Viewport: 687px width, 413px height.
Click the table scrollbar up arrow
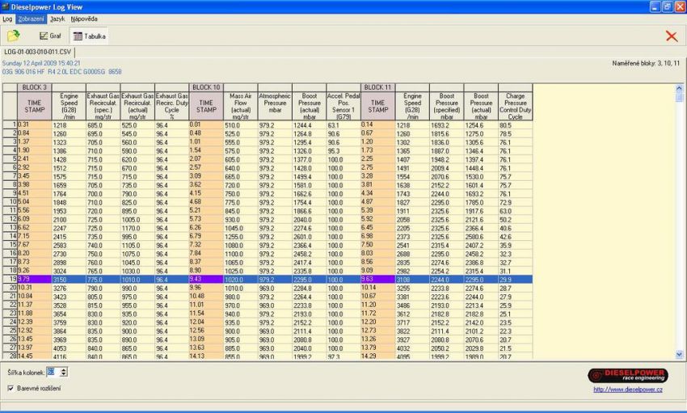tap(679, 88)
